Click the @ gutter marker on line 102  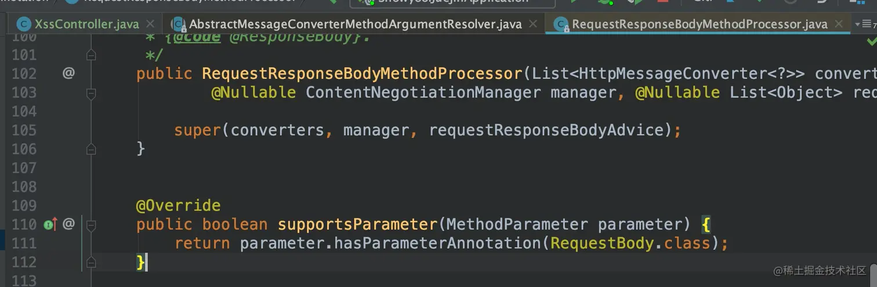coord(68,73)
